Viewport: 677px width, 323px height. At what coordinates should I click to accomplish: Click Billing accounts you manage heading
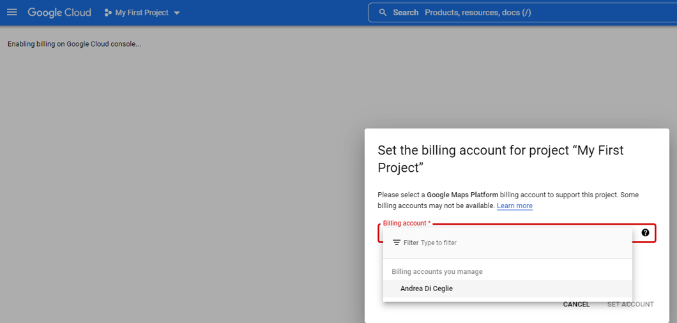[x=437, y=272]
